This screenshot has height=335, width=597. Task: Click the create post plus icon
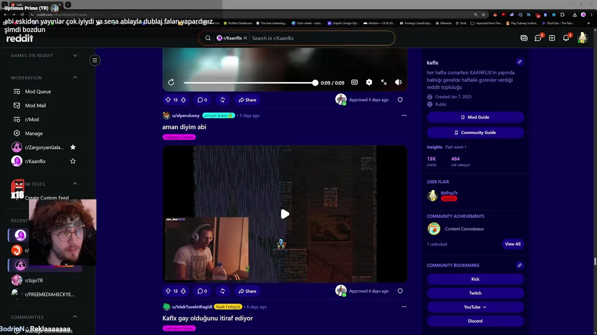(552, 38)
